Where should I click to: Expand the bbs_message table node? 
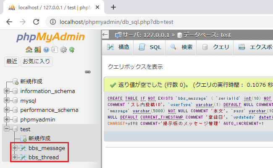click(15, 148)
